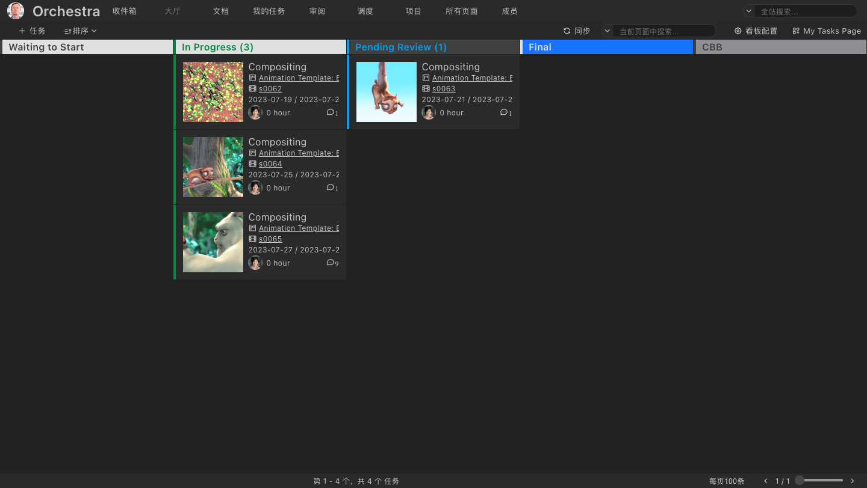
Task: Open 看板配置 board settings
Action: tap(756, 31)
